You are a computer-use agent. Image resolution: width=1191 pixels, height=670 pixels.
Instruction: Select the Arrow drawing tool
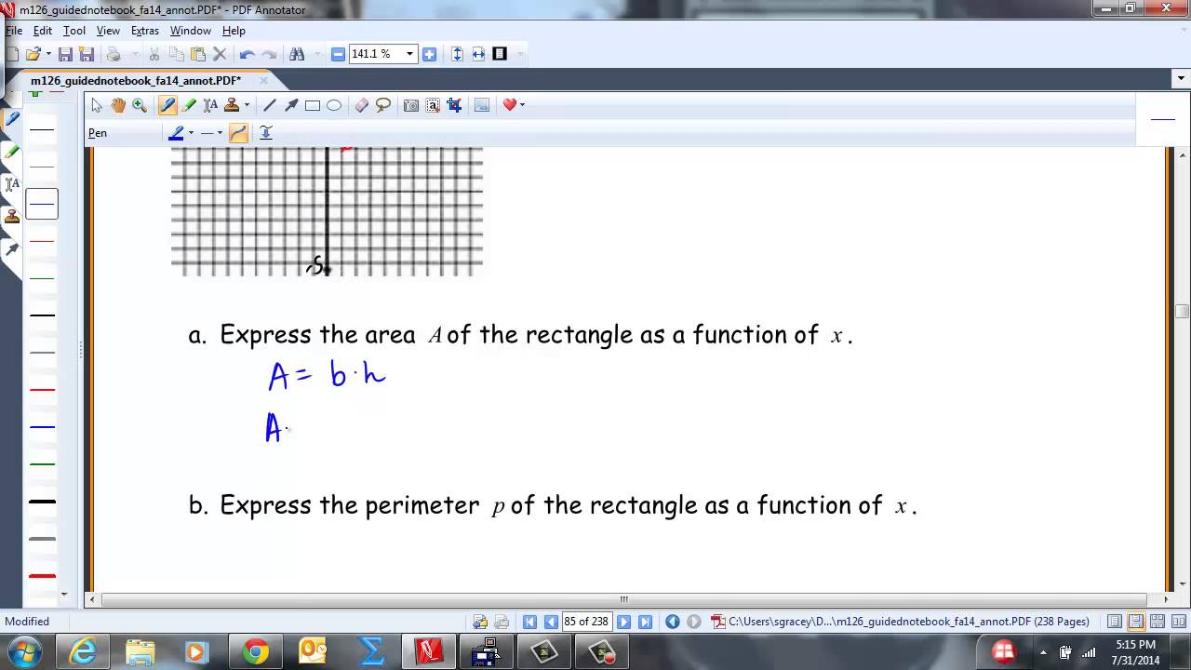[291, 105]
